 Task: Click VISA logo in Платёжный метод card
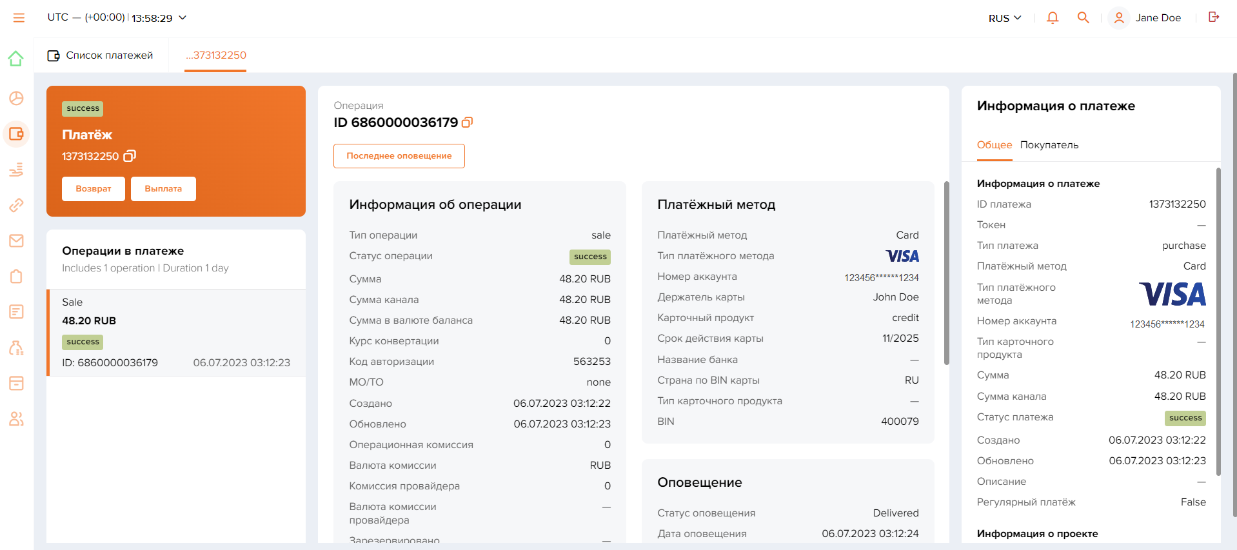click(902, 256)
